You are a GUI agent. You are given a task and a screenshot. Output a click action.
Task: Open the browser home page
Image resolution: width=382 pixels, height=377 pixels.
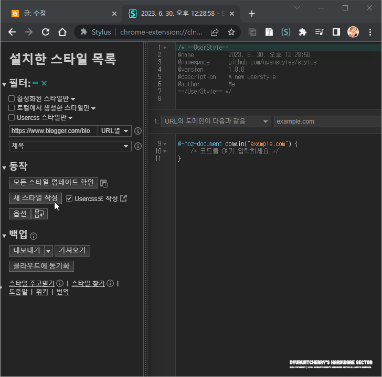coord(62,32)
